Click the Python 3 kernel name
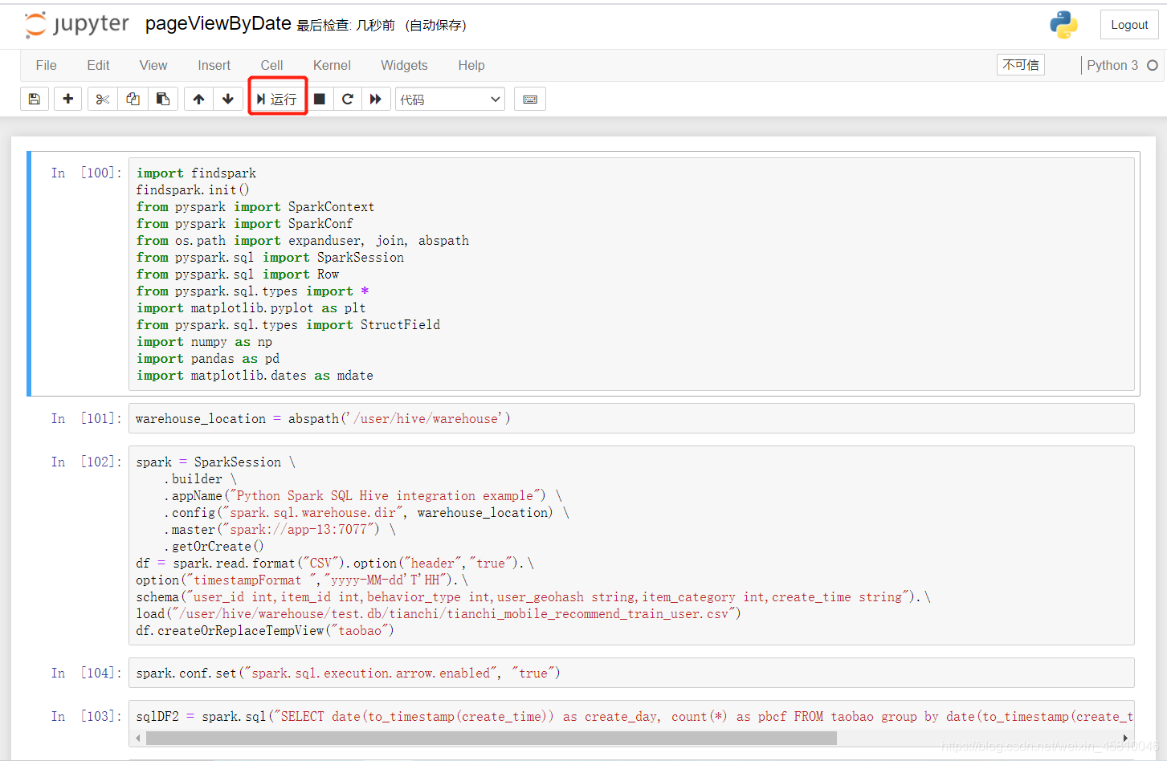 (1112, 66)
